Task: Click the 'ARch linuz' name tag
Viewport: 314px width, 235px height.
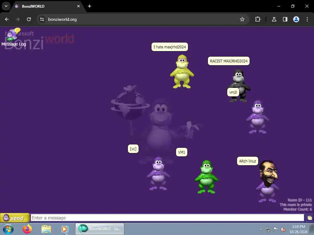Action: pos(247,161)
